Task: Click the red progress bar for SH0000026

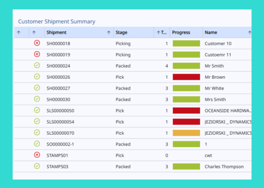Action: [186, 77]
